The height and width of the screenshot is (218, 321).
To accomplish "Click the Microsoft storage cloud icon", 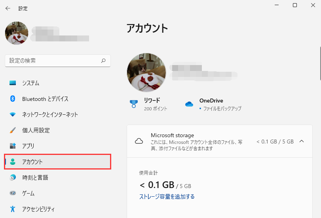I will pos(139,141).
